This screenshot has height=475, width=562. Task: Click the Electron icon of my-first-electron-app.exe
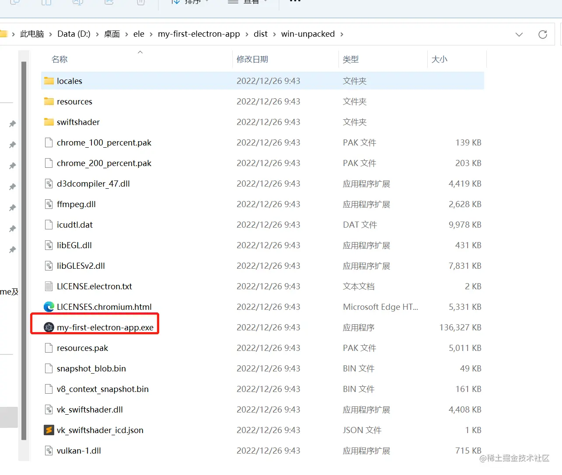coord(49,327)
